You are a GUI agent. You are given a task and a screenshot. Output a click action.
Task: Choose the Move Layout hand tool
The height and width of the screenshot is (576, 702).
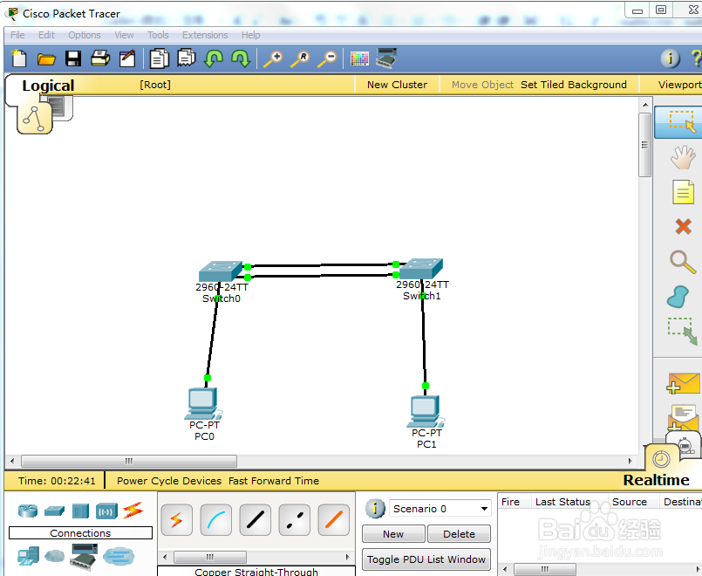click(x=683, y=158)
